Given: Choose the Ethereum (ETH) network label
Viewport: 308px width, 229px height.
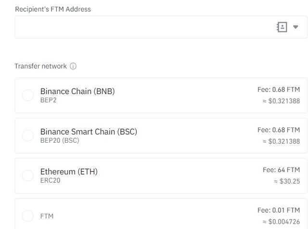Looking at the screenshot, I should [69, 172].
